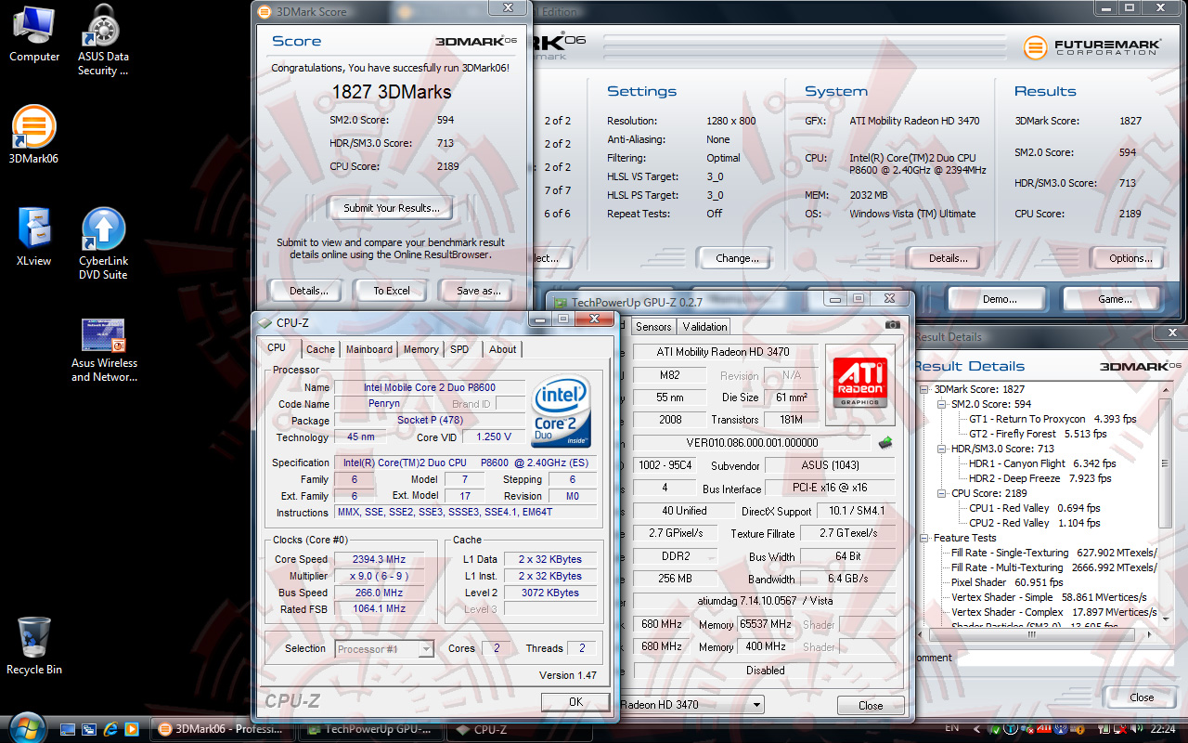Click the Comment input field
Viewport: 1188px width, 743px height.
click(x=1065, y=658)
